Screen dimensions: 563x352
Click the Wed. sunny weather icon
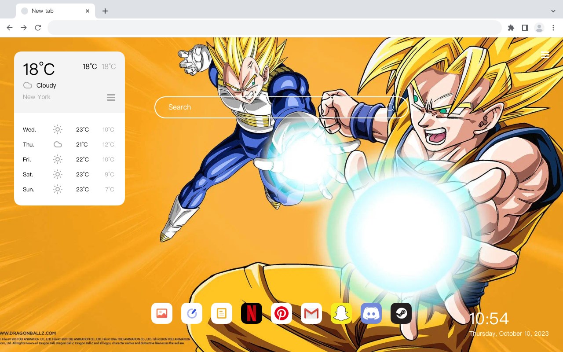pyautogui.click(x=58, y=130)
